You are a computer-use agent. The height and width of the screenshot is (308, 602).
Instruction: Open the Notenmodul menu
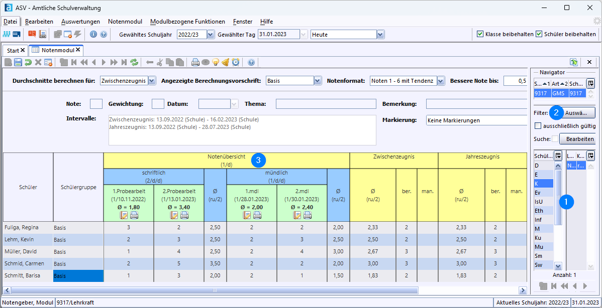pyautogui.click(x=125, y=22)
